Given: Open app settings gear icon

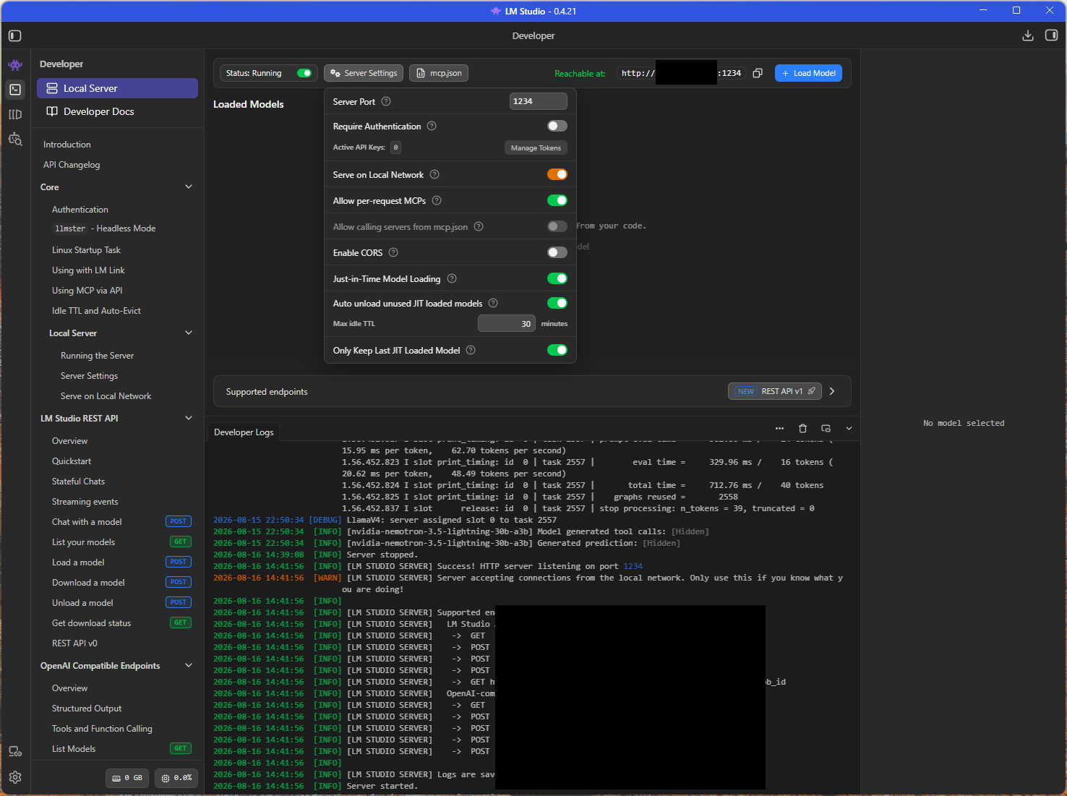Looking at the screenshot, I should click(15, 777).
